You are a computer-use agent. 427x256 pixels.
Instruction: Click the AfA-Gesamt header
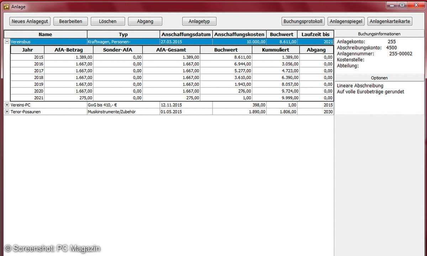click(x=171, y=50)
